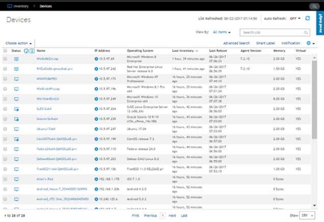
Task: Select the checkbox for Ubuntu17x64 row
Action: 5,129
